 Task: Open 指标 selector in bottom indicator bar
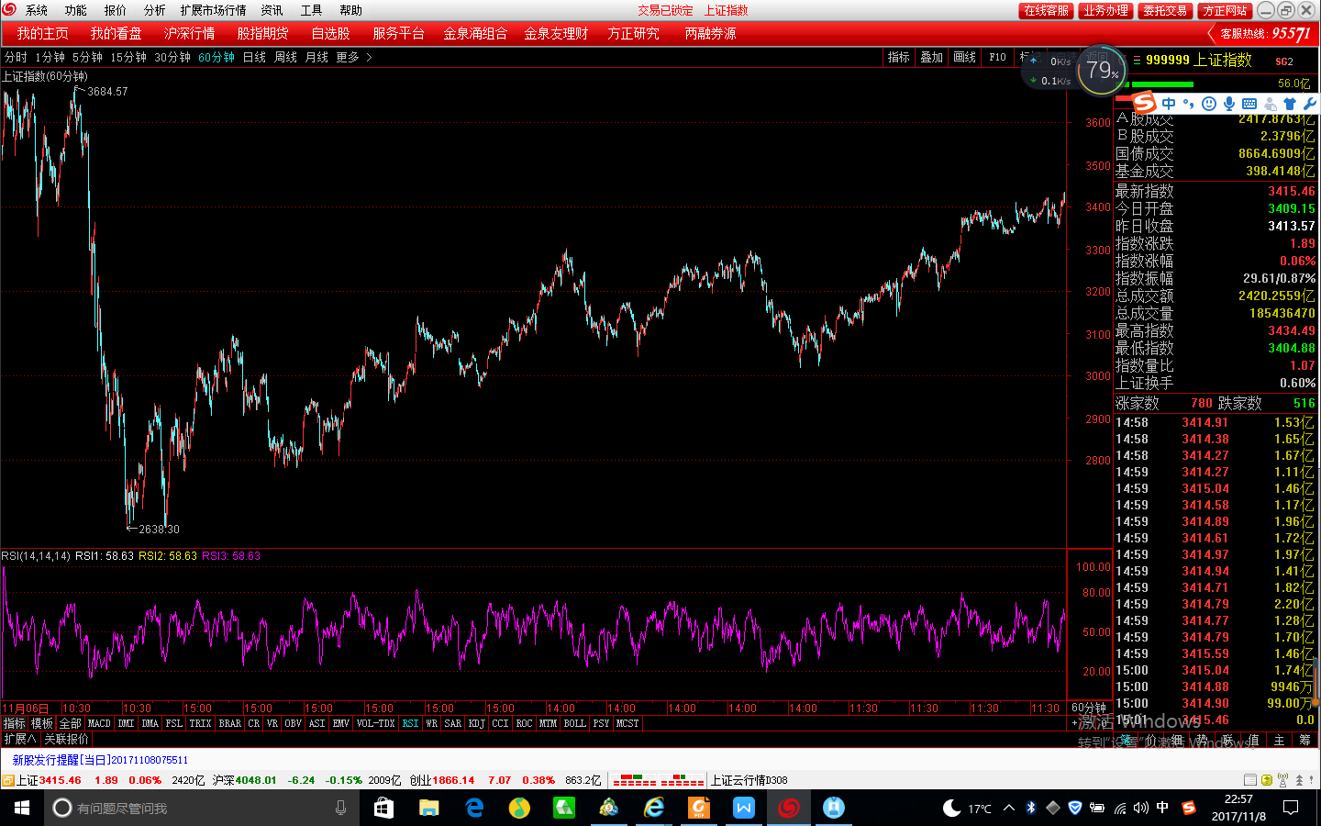pyautogui.click(x=14, y=723)
